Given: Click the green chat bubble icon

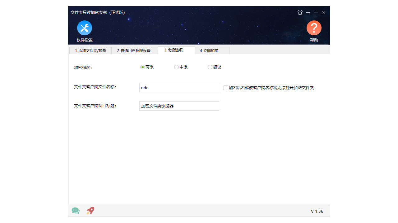Looking at the screenshot, I should [x=76, y=211].
